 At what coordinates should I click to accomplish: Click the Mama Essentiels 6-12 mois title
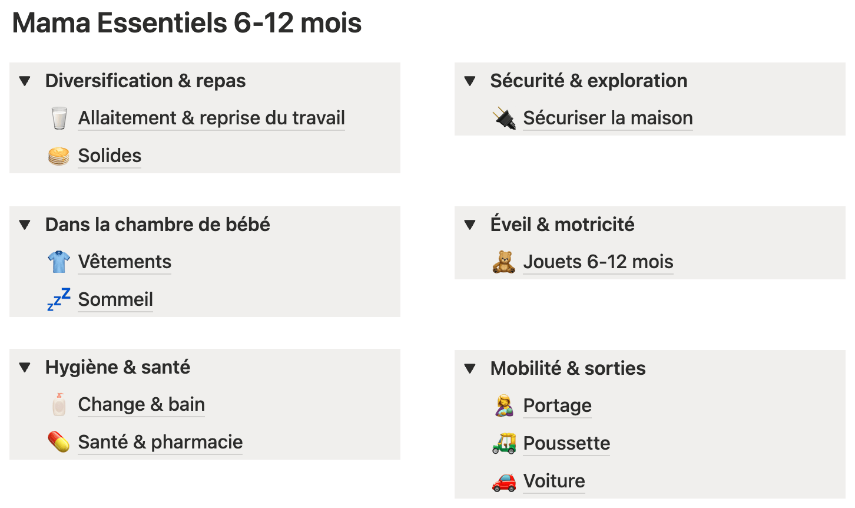[187, 24]
